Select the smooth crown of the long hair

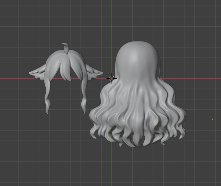137,56
